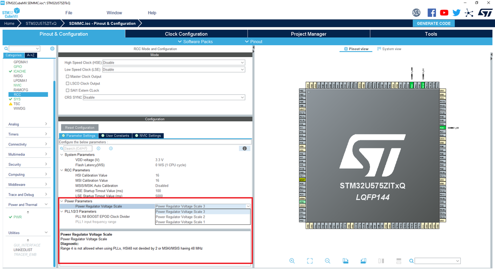
Task: Go to Home breadcrumb
Action: (x=9, y=23)
